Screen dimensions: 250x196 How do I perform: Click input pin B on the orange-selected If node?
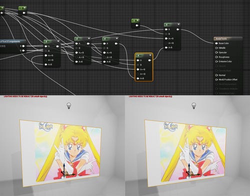click(x=138, y=65)
